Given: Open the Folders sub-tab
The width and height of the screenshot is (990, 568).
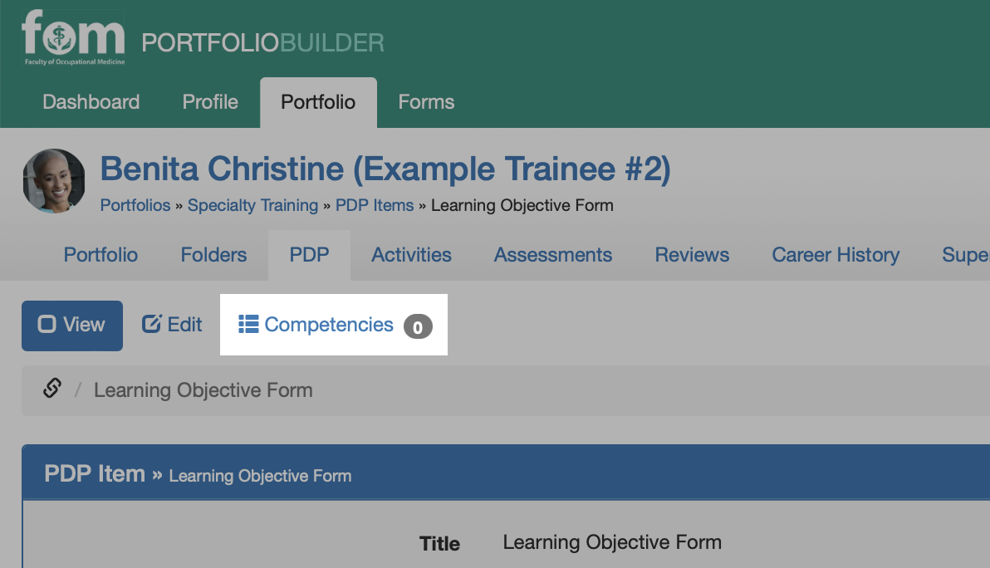Looking at the screenshot, I should pyautogui.click(x=213, y=255).
